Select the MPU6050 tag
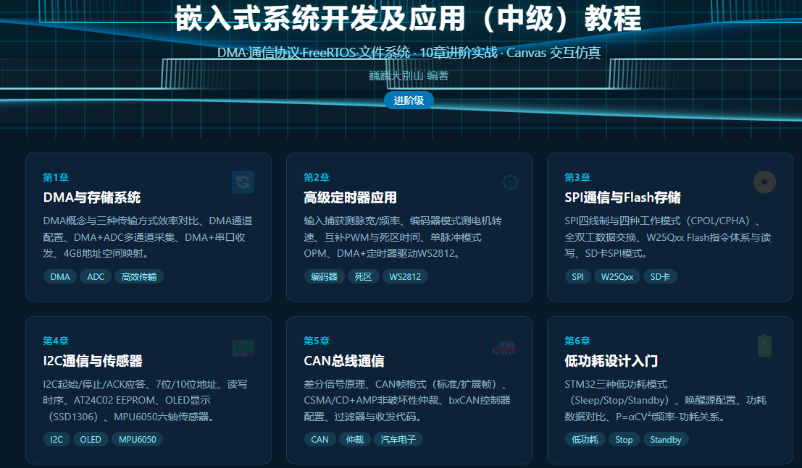The height and width of the screenshot is (468, 802). click(137, 439)
